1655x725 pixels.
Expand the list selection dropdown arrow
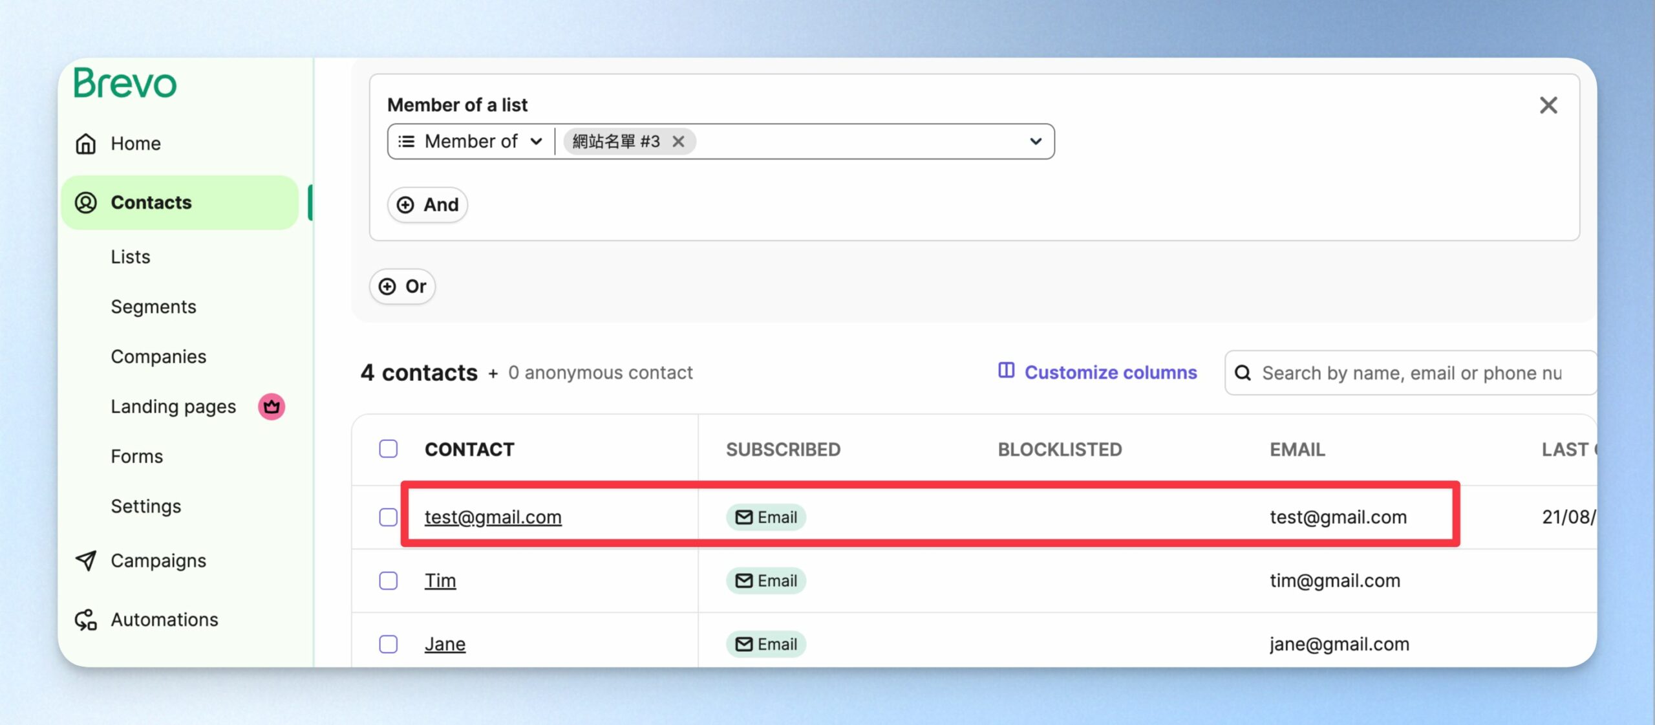pos(1036,142)
